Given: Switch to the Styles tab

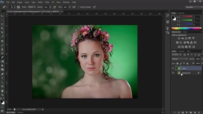Looking at the screenshot, I should click(185, 32).
